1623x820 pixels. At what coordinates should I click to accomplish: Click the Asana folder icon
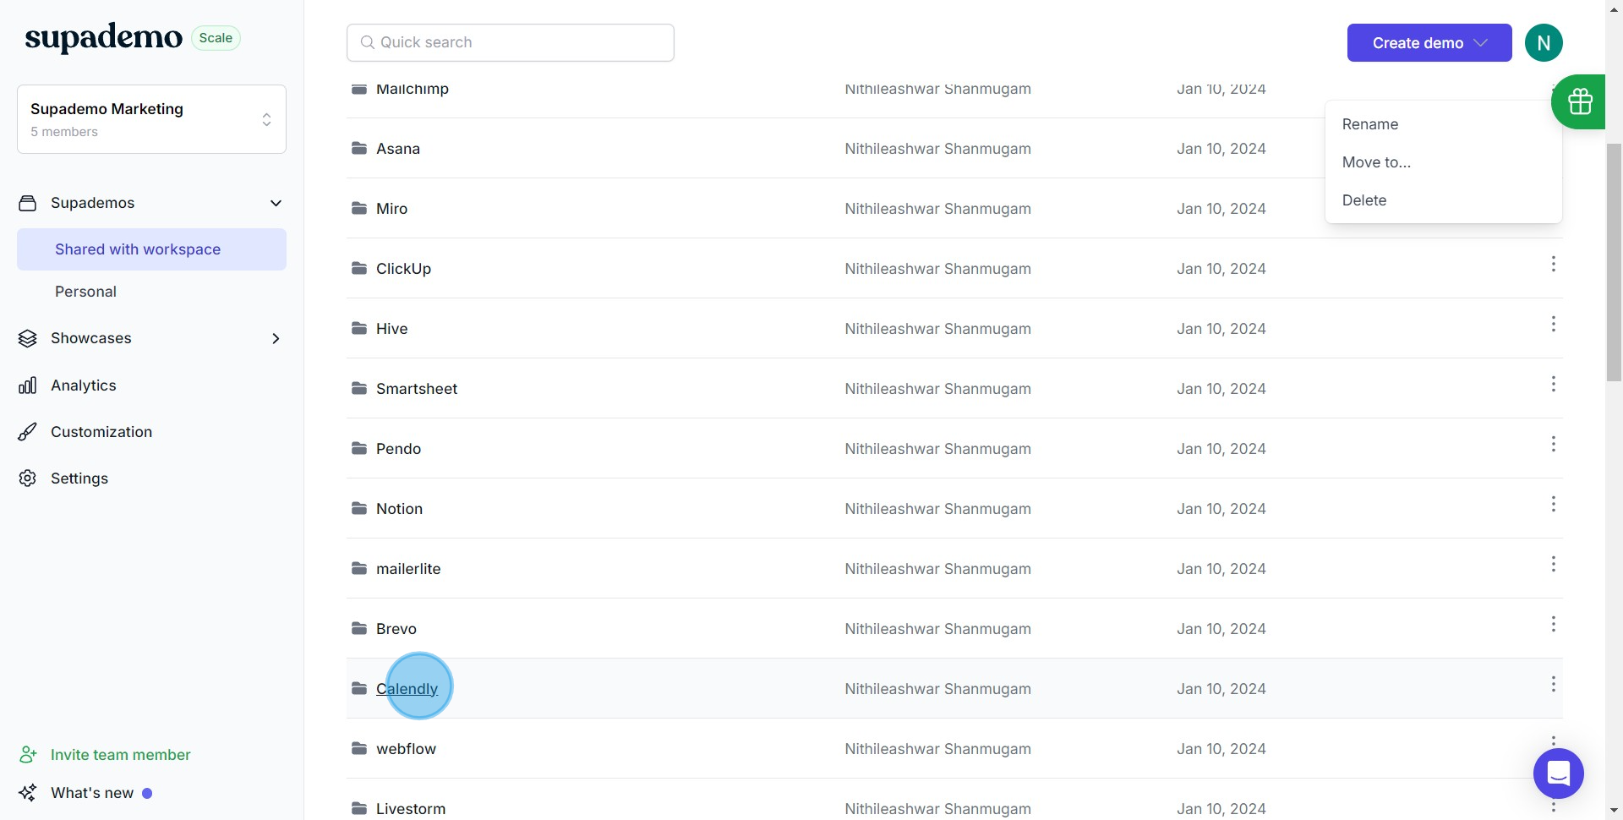click(x=359, y=148)
